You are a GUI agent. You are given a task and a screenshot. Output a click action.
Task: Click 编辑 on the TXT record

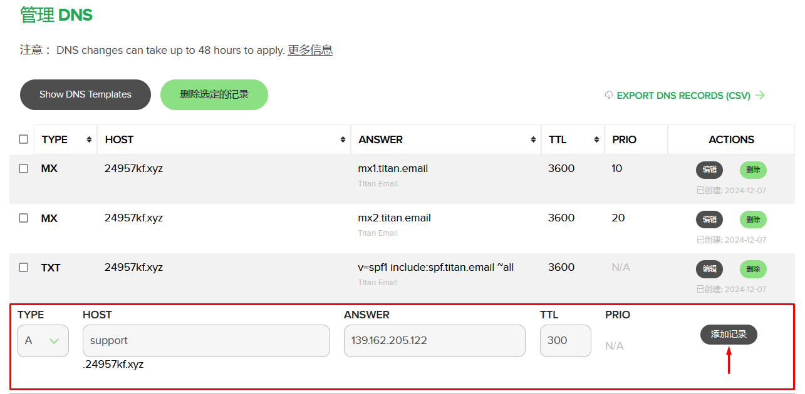(x=709, y=269)
